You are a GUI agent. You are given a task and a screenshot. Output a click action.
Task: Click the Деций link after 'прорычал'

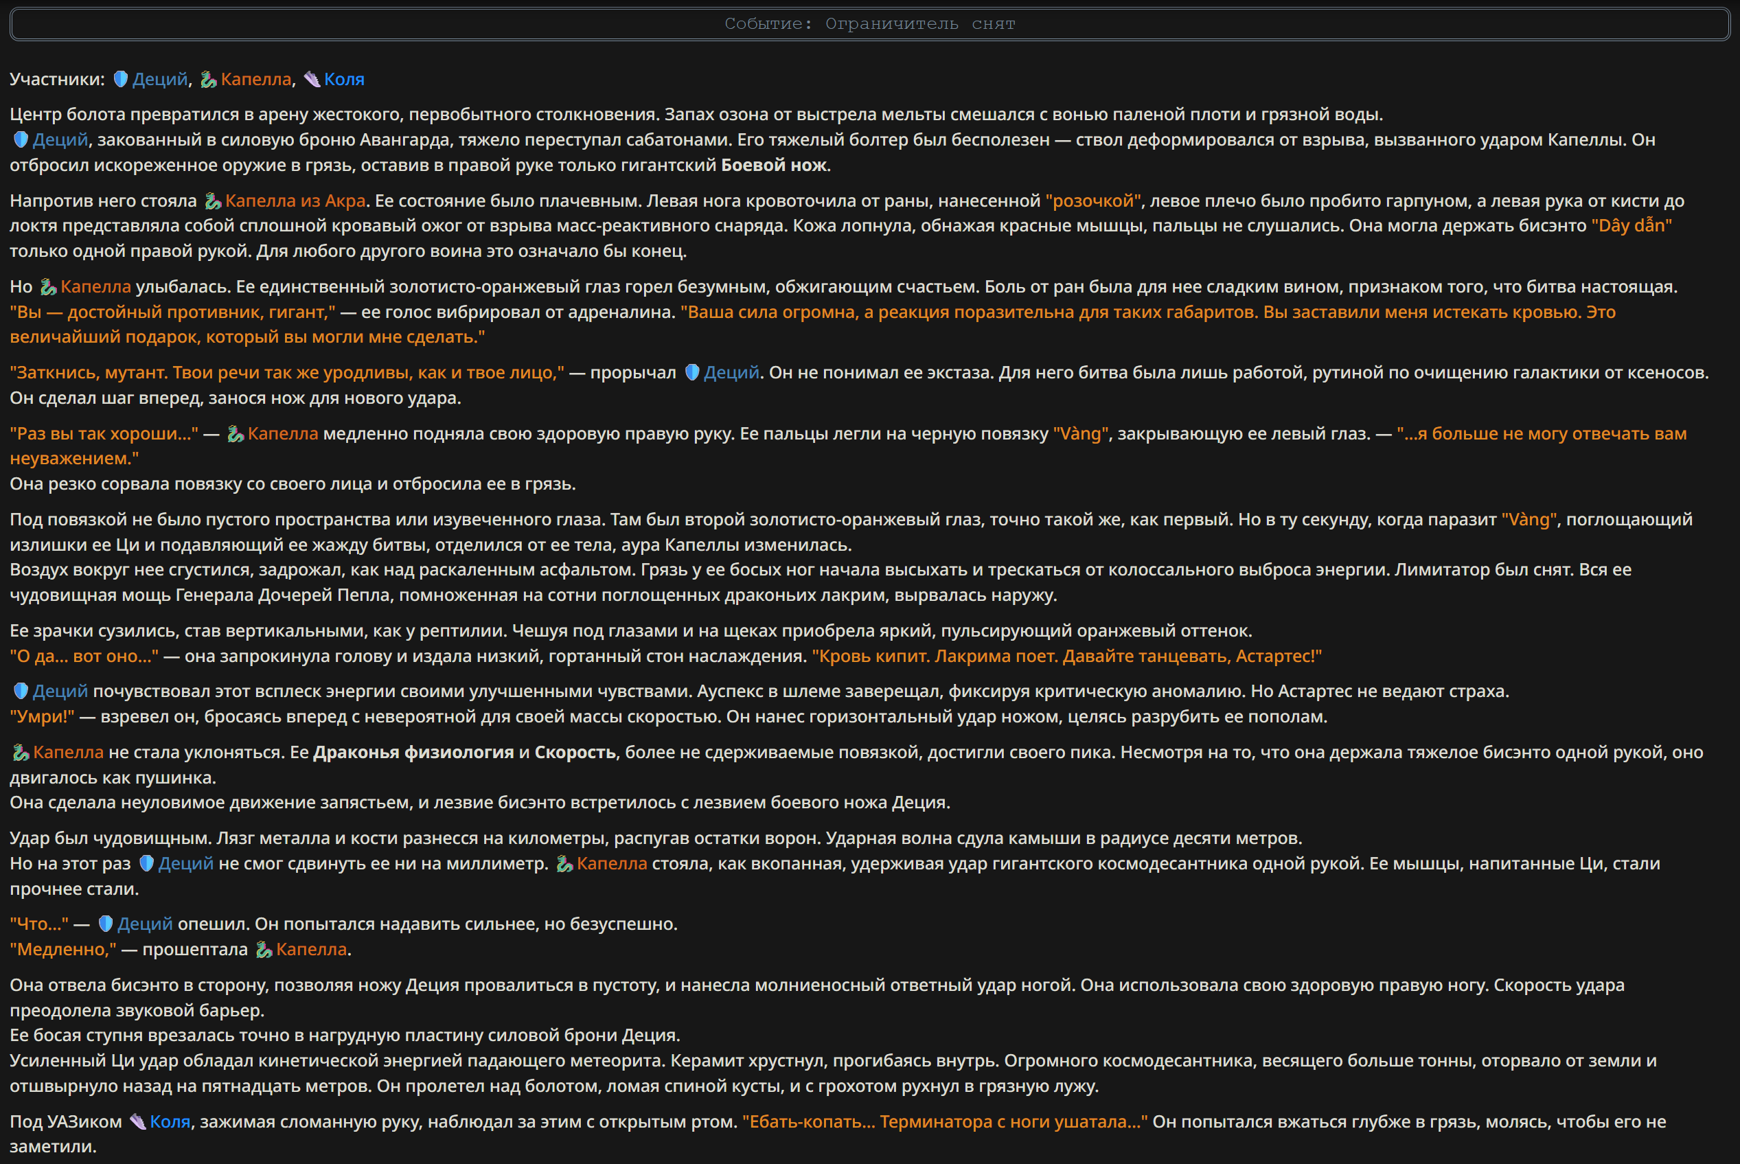[x=731, y=373]
